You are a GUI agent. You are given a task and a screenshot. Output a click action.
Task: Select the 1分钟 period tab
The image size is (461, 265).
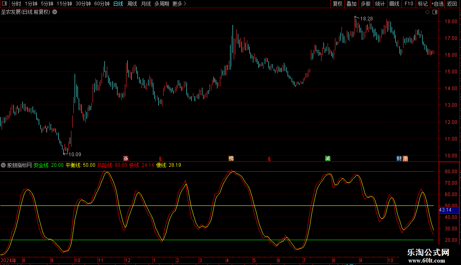point(31,4)
